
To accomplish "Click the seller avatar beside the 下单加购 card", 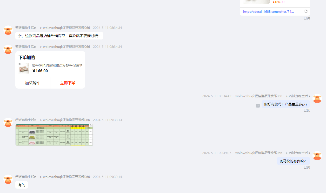I will (x=8, y=49).
